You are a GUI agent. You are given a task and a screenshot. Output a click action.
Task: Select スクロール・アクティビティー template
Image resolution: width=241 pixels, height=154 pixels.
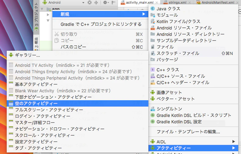77,135
